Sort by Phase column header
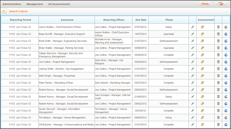The height and width of the screenshot is (129, 231). pos(169,20)
